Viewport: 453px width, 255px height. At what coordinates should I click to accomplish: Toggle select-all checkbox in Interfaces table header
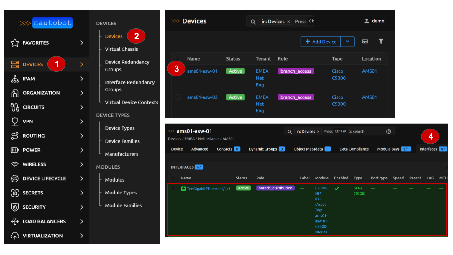point(173,178)
